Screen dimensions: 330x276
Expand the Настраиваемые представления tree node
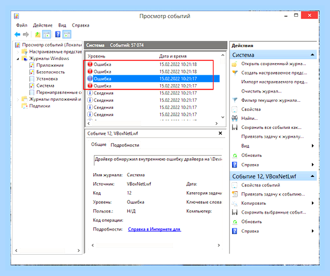pos(18,52)
